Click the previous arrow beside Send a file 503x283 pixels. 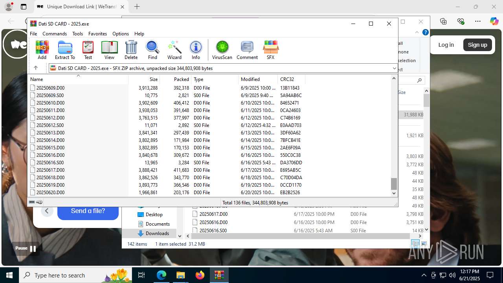click(47, 211)
